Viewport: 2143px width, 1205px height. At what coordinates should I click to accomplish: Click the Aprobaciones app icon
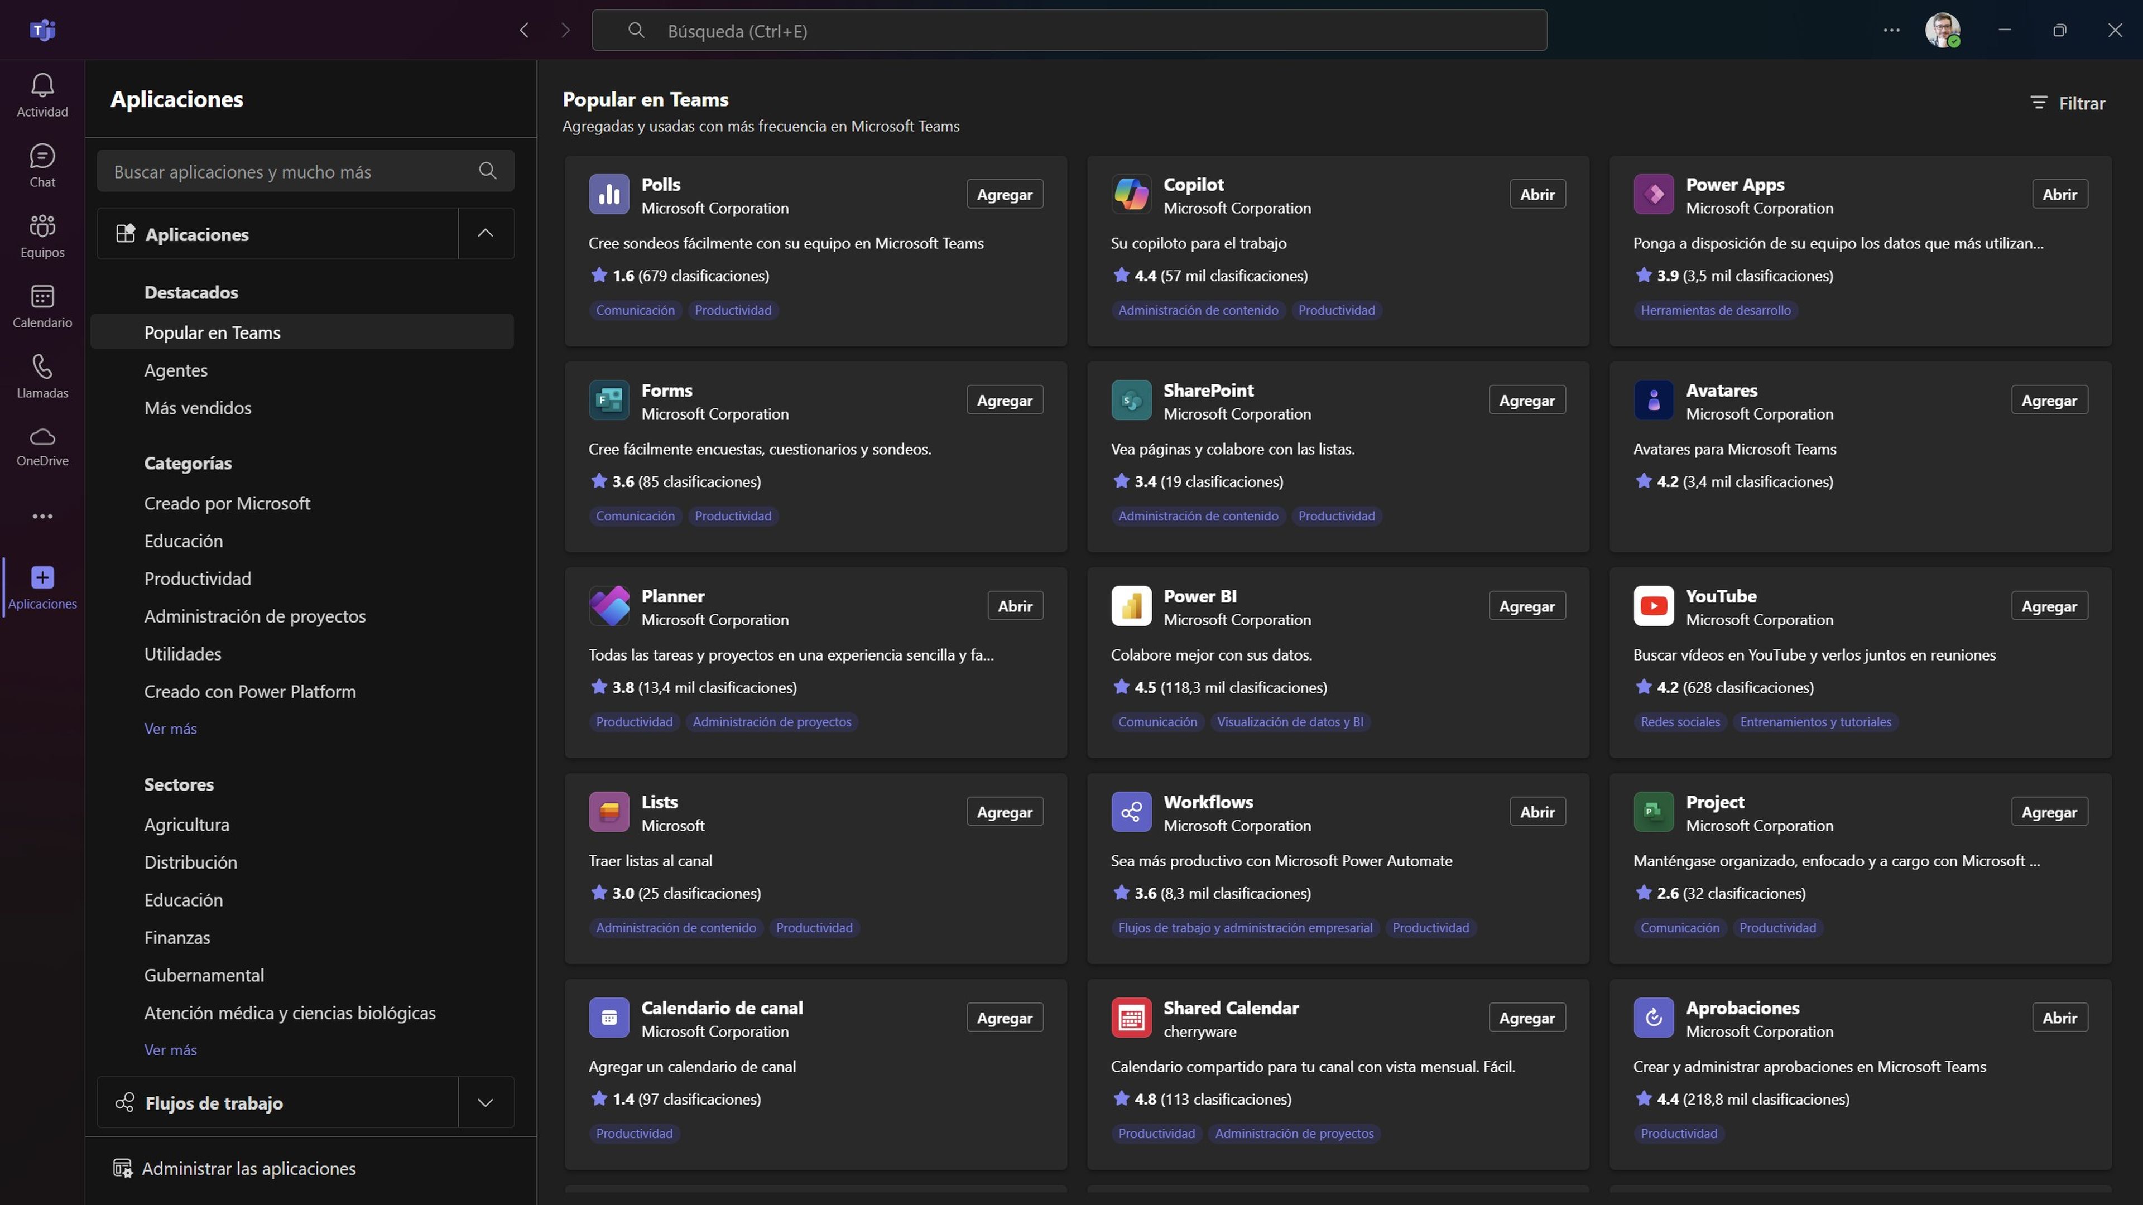click(x=1654, y=1018)
